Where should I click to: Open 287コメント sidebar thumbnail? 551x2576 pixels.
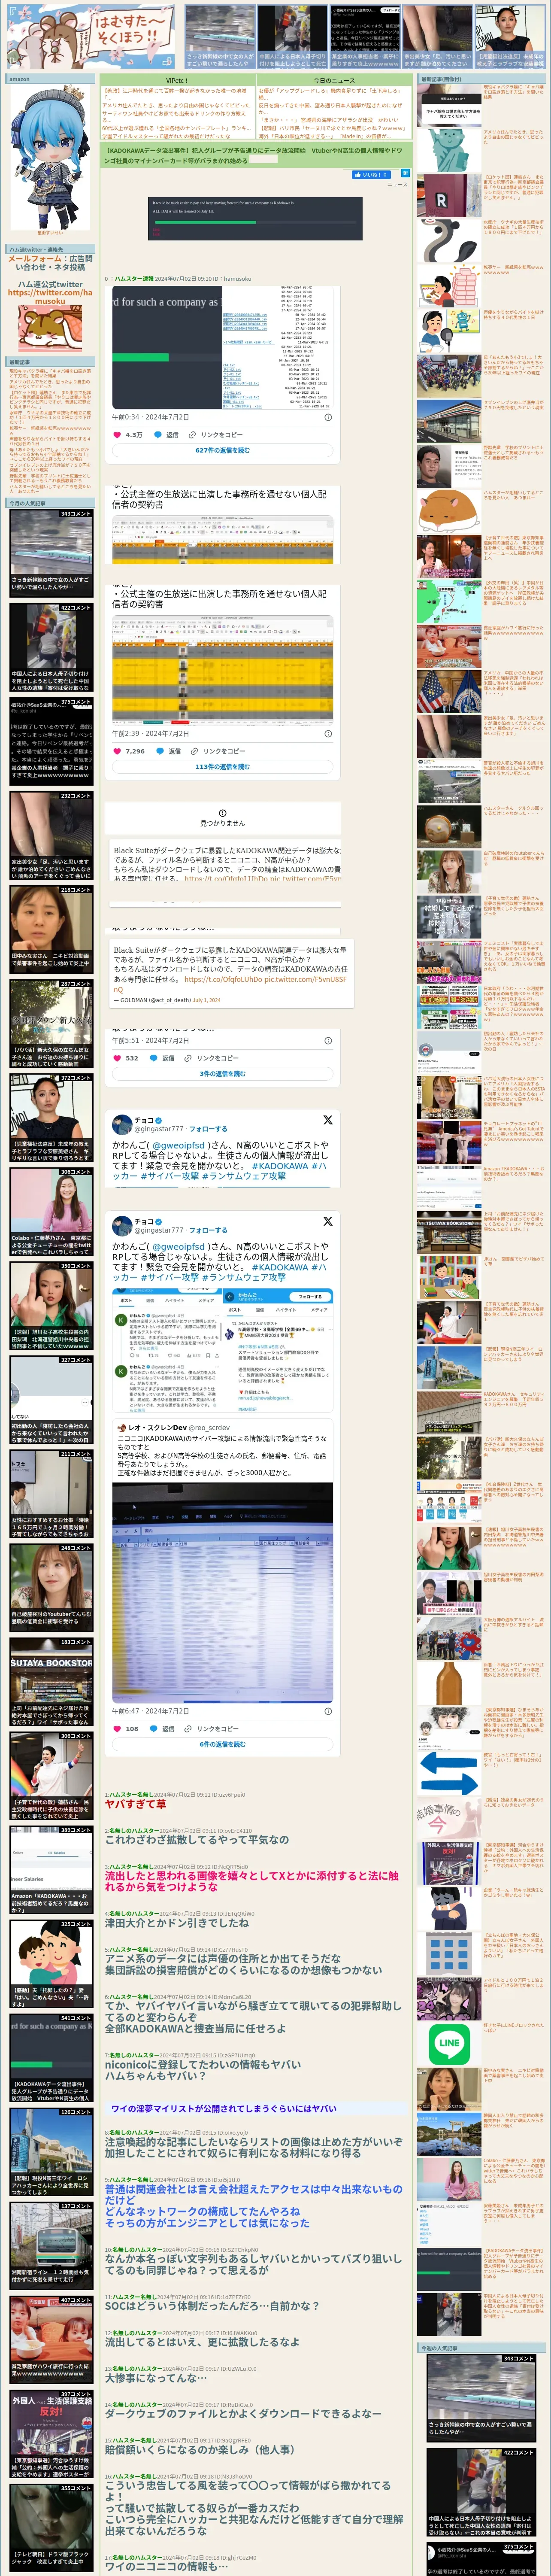[52, 1023]
